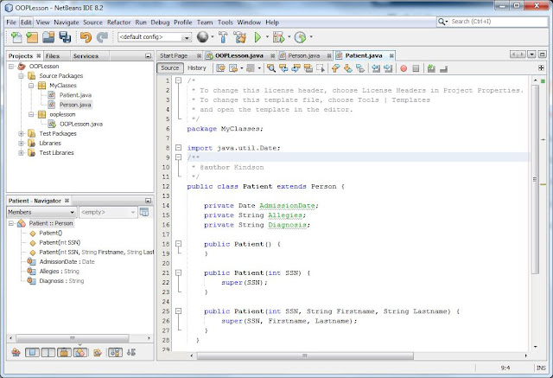The width and height of the screenshot is (553, 378).
Task: Collapse the OOPLesson project node
Action: point(11,67)
